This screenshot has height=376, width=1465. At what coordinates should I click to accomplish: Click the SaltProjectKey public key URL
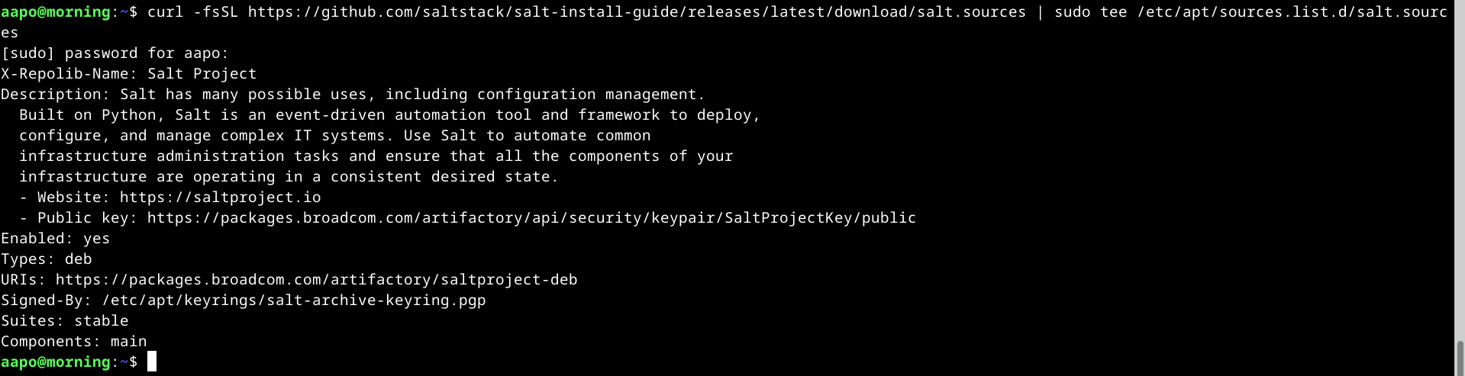(531, 218)
